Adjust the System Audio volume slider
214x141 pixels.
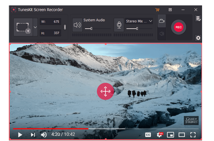[x=97, y=29]
